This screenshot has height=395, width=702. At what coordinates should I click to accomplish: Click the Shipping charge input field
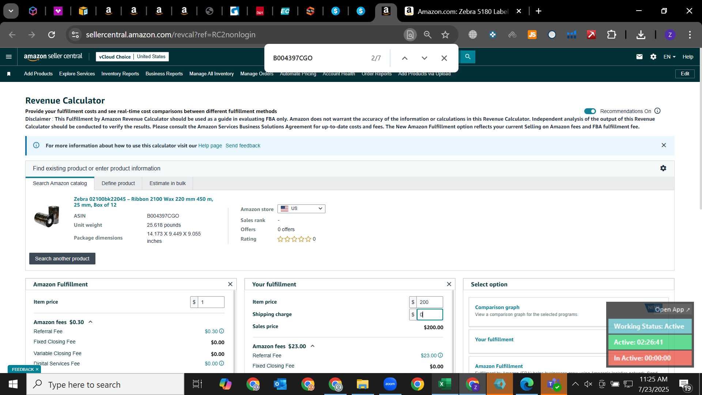click(430, 315)
